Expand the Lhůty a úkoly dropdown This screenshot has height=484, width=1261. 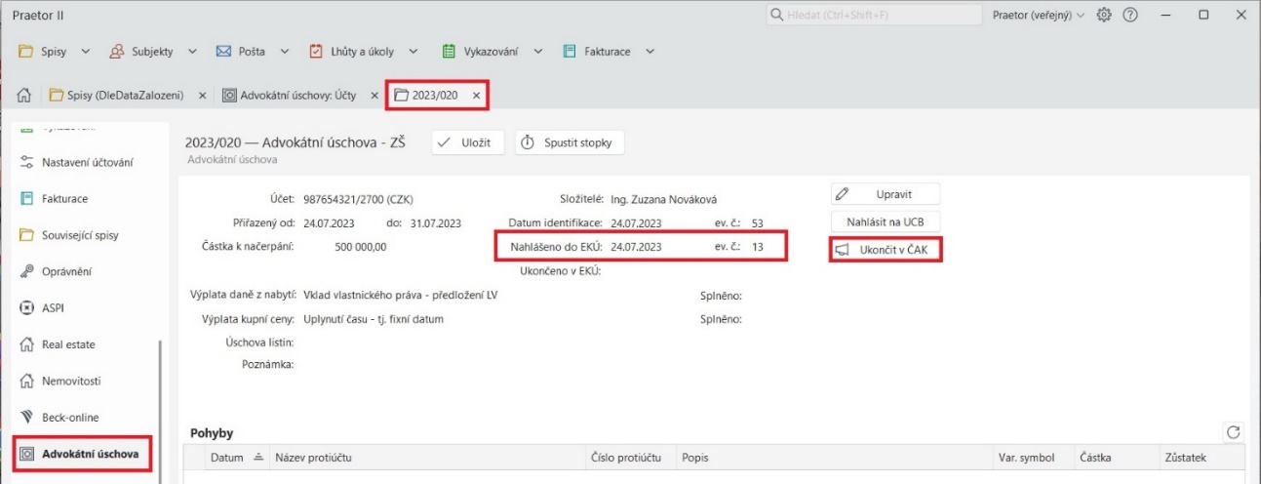414,52
